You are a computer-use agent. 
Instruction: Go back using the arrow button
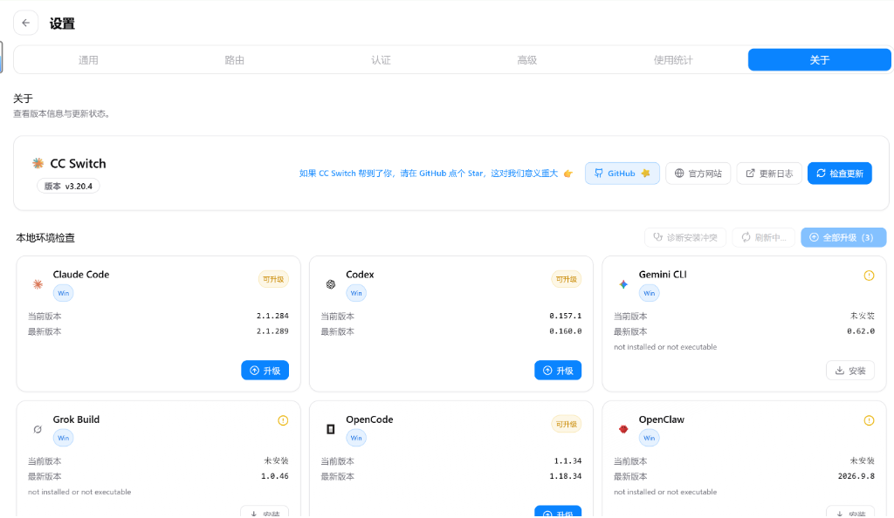[x=25, y=23]
